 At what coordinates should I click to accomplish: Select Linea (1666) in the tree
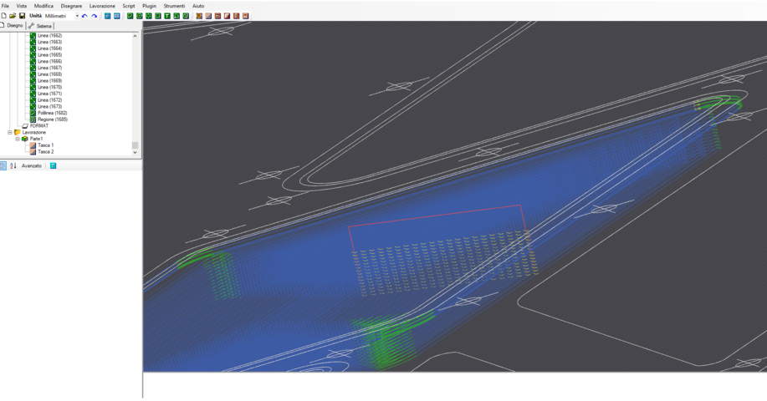pyautogui.click(x=49, y=62)
